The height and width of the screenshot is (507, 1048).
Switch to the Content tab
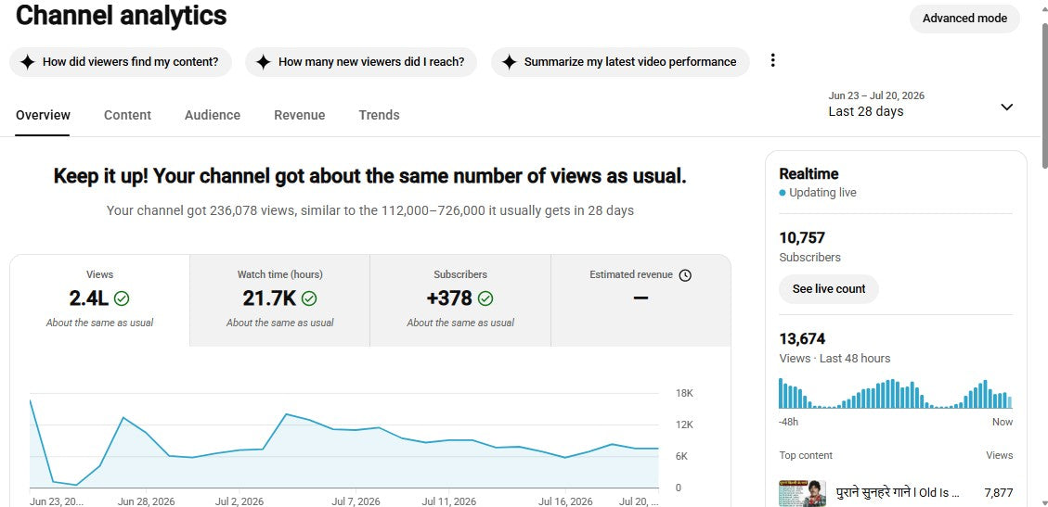pos(128,115)
